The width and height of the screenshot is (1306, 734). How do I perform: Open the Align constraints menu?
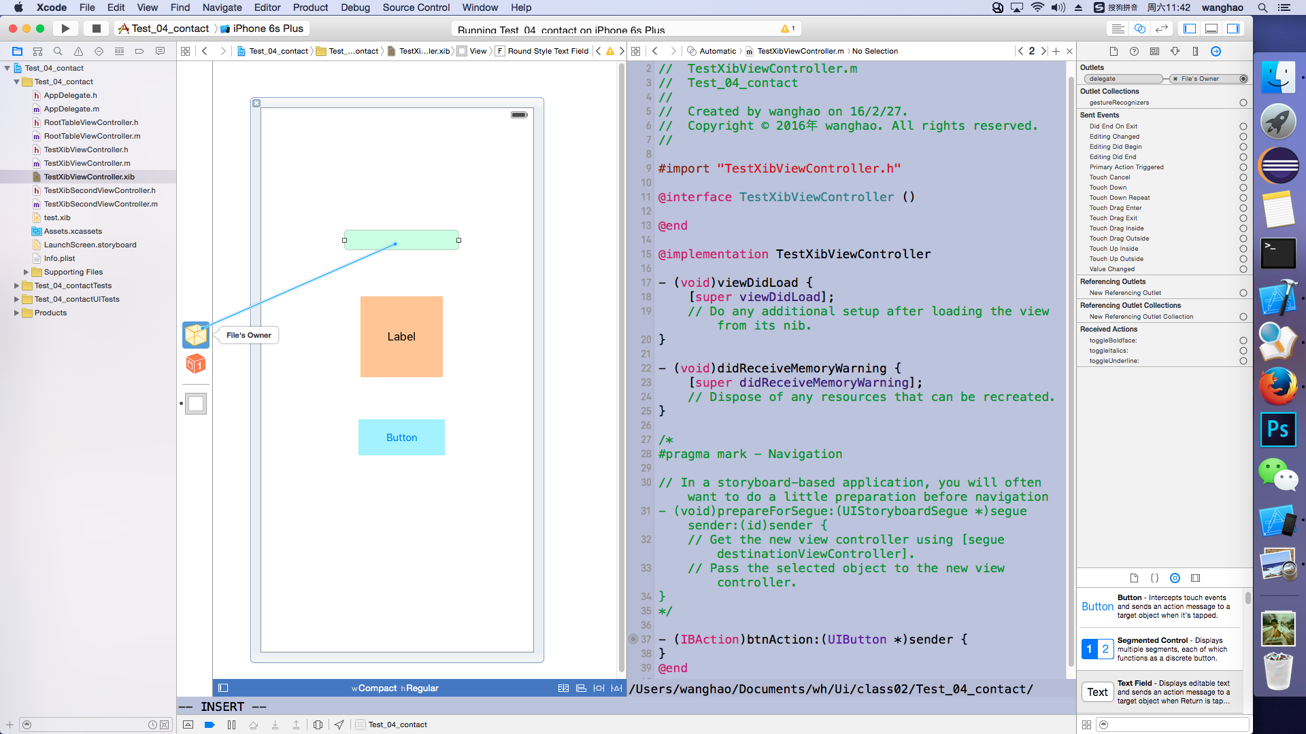[x=581, y=688]
